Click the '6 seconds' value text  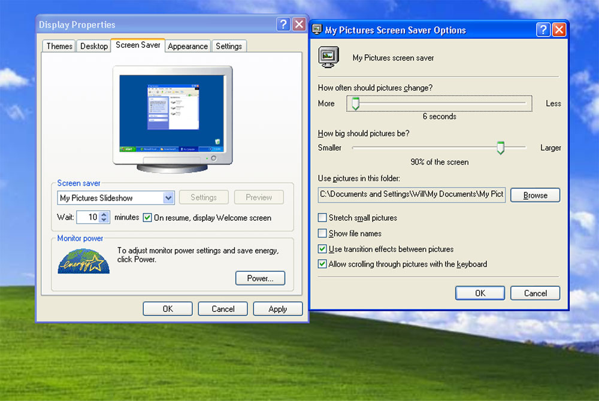click(x=439, y=116)
